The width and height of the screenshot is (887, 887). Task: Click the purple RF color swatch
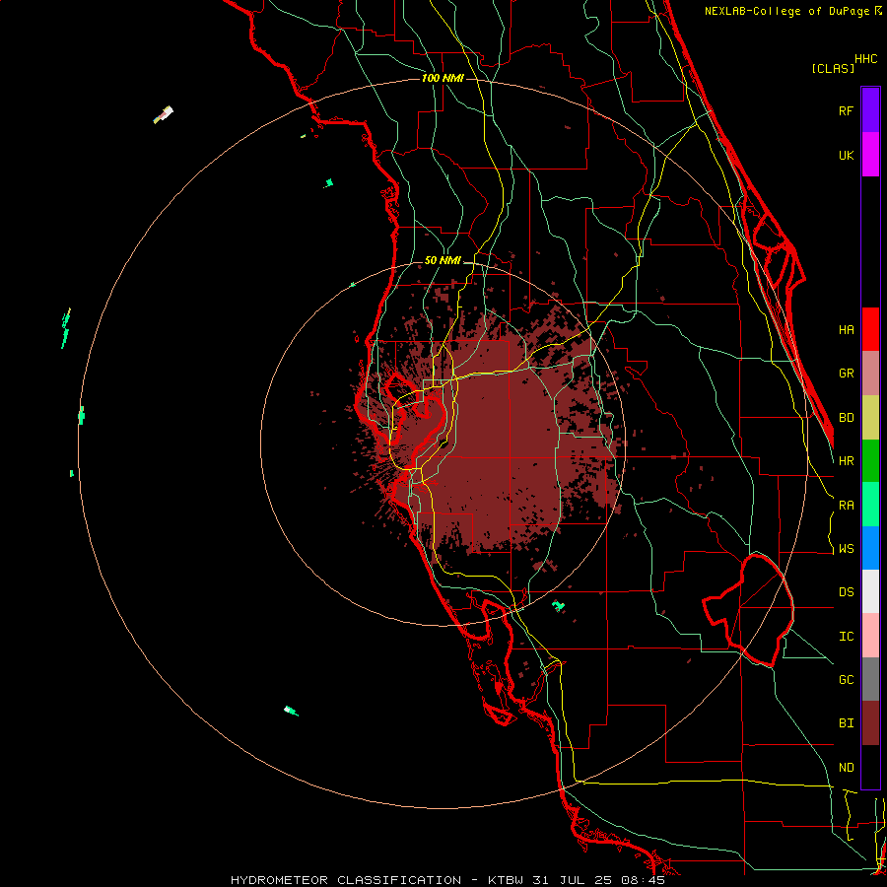870,109
